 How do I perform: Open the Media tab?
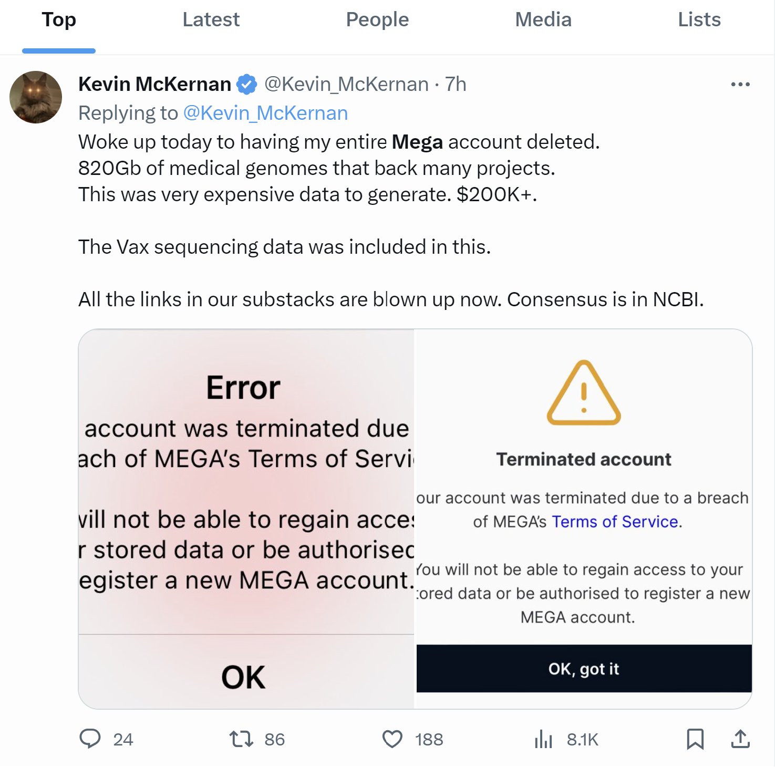543,20
